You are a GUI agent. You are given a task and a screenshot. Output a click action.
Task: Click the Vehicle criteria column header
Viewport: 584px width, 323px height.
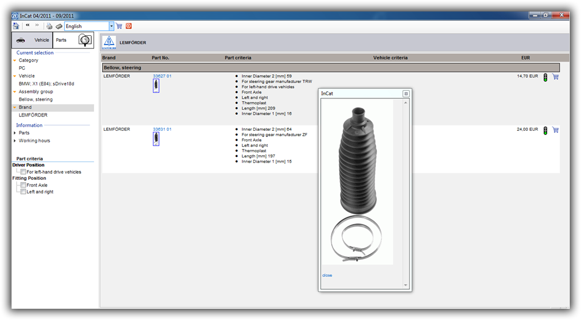(390, 58)
